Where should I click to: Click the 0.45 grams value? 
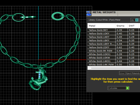pos(119,37)
